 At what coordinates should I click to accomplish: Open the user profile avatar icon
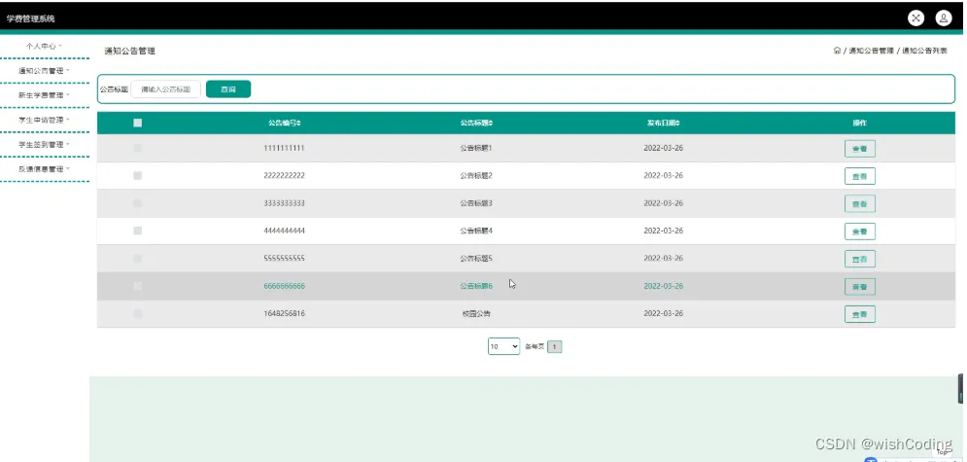click(x=944, y=18)
